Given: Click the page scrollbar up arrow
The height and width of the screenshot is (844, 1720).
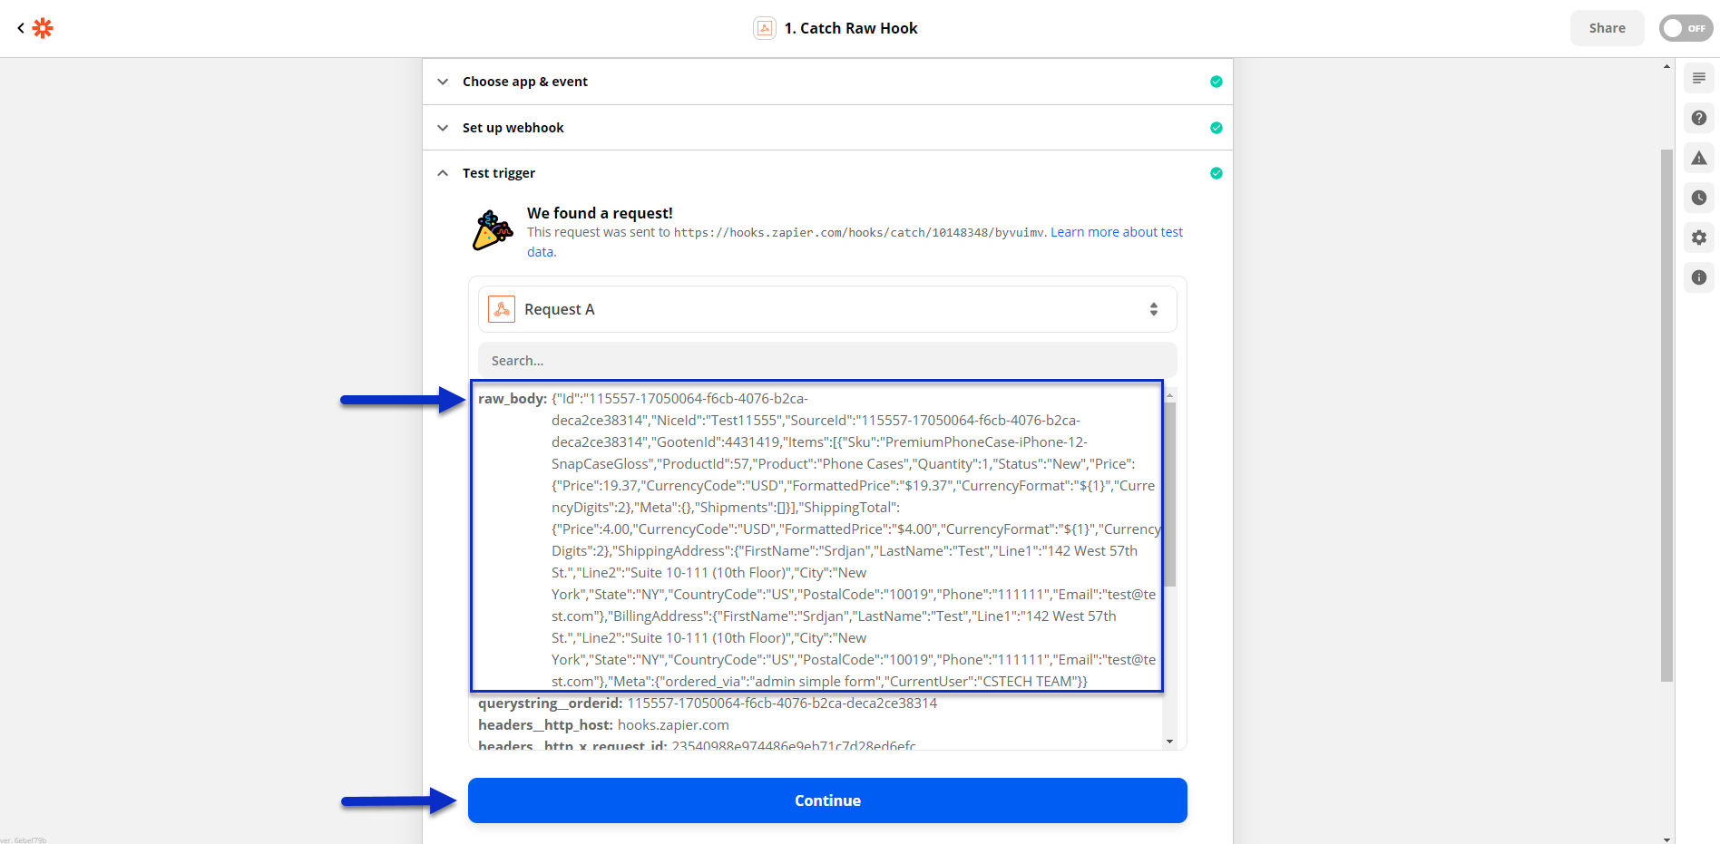Looking at the screenshot, I should [x=1666, y=66].
